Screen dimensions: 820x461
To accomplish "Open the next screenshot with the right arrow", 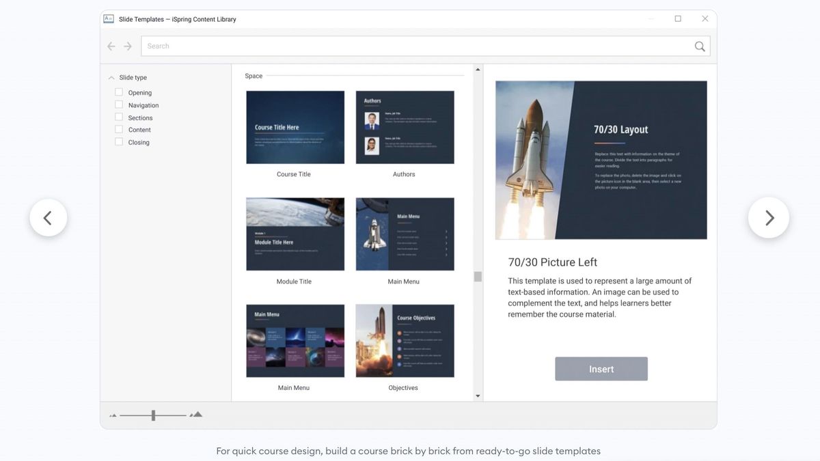I will click(x=769, y=217).
